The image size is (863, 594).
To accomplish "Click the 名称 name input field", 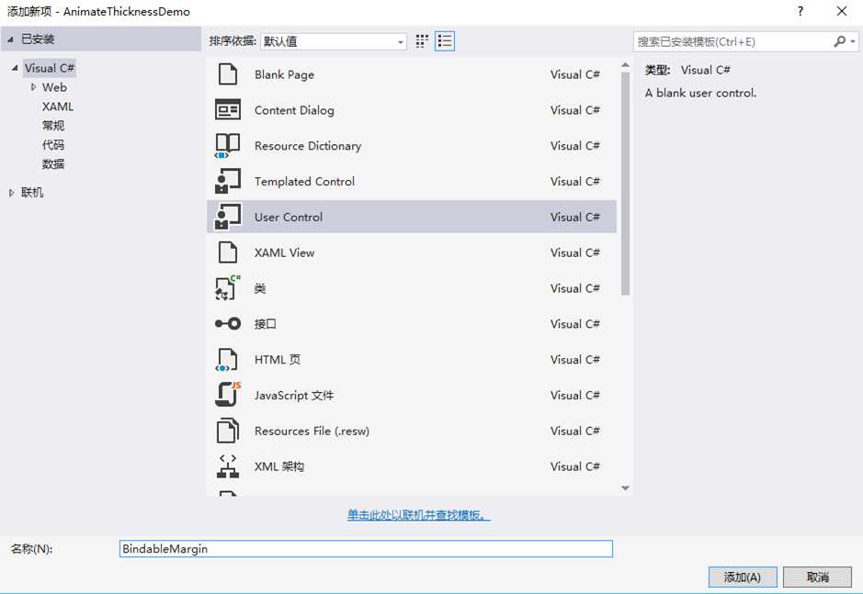I will point(366,548).
